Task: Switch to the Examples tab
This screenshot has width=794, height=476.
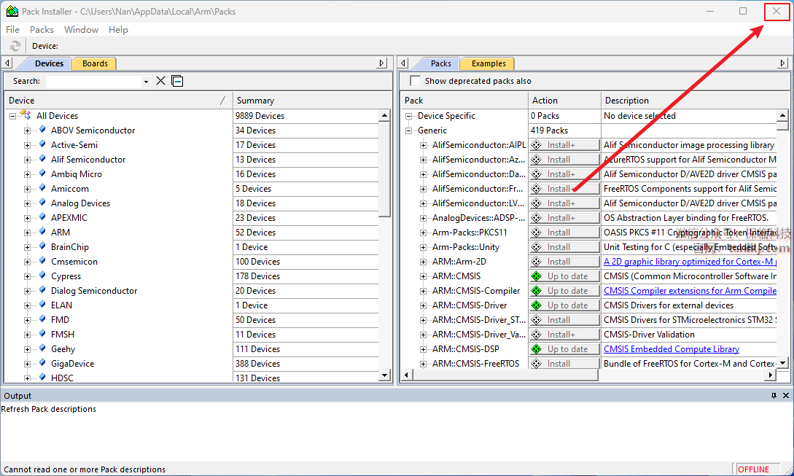Action: pyautogui.click(x=489, y=63)
